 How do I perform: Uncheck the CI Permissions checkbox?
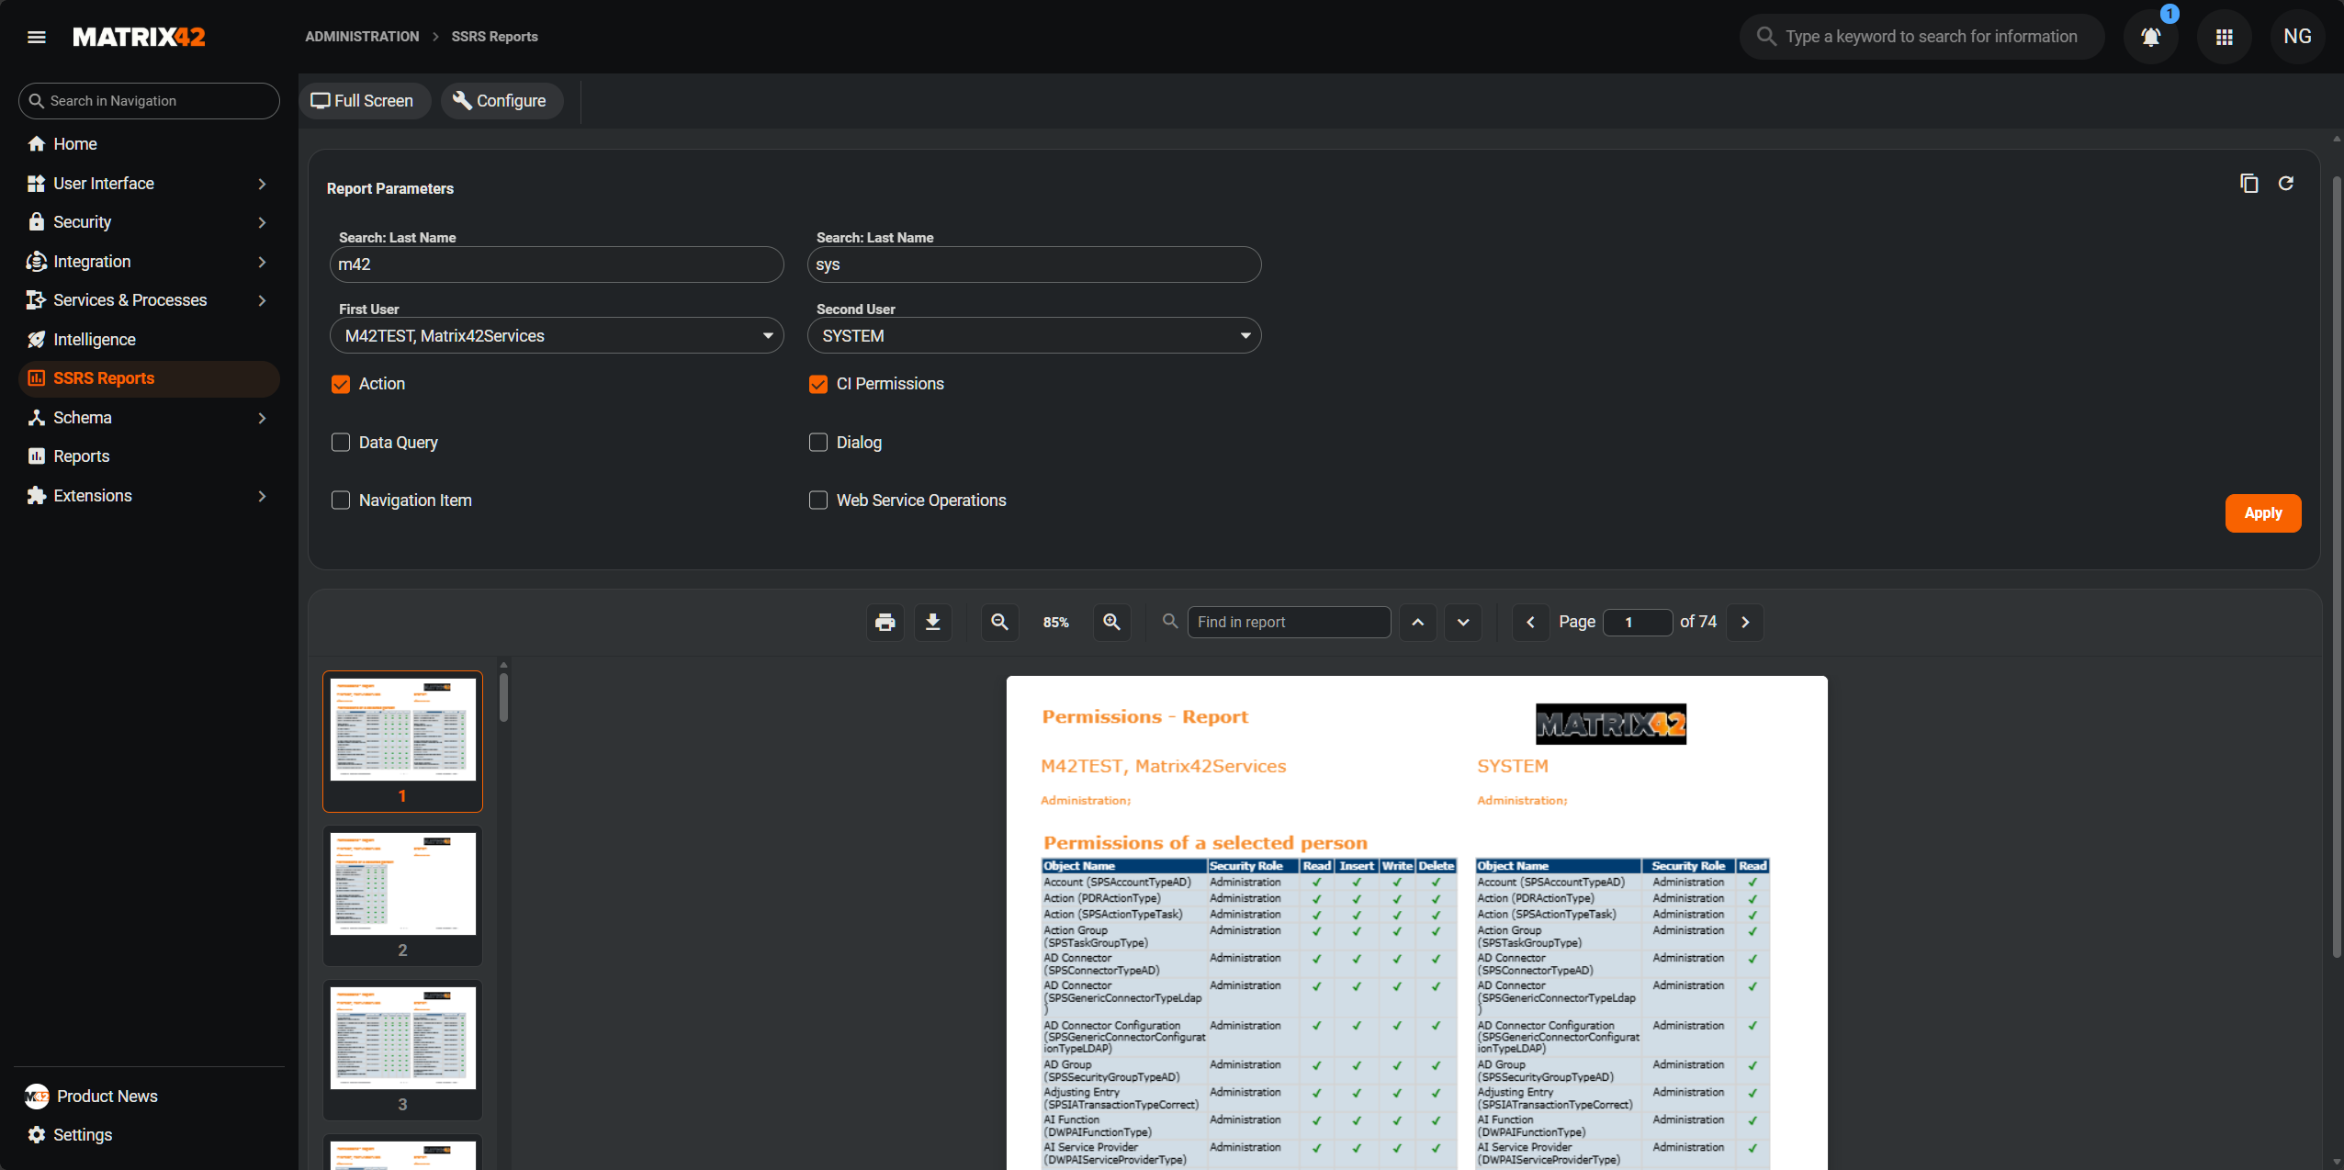click(x=818, y=384)
